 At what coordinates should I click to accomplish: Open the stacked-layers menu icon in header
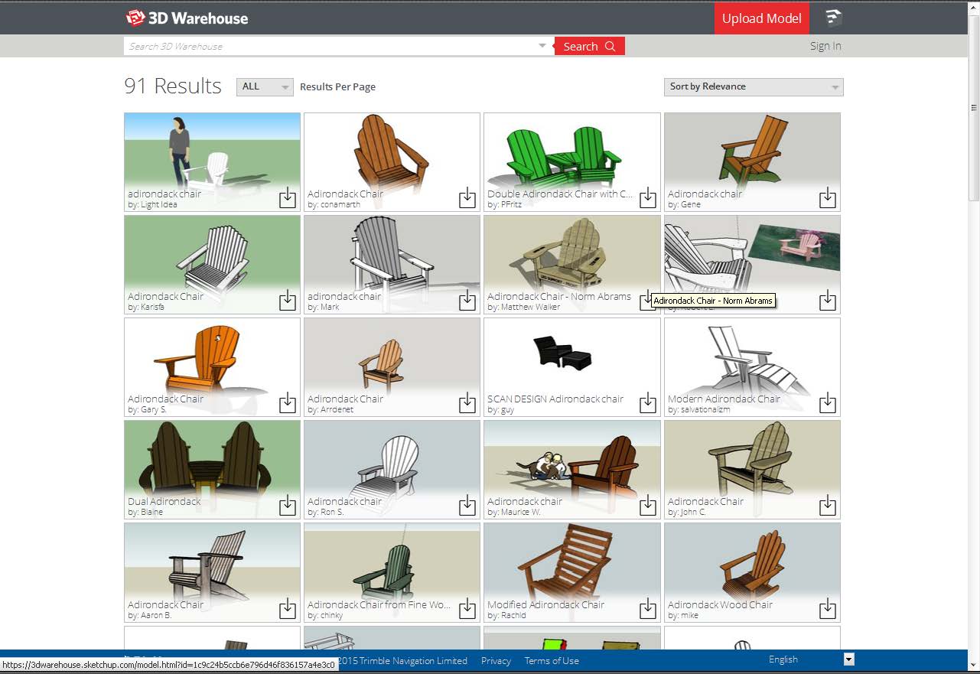[833, 18]
